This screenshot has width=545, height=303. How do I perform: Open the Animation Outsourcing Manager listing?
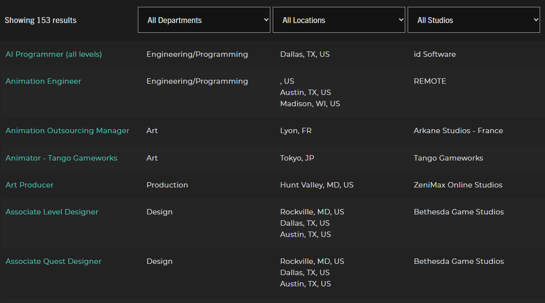click(67, 131)
